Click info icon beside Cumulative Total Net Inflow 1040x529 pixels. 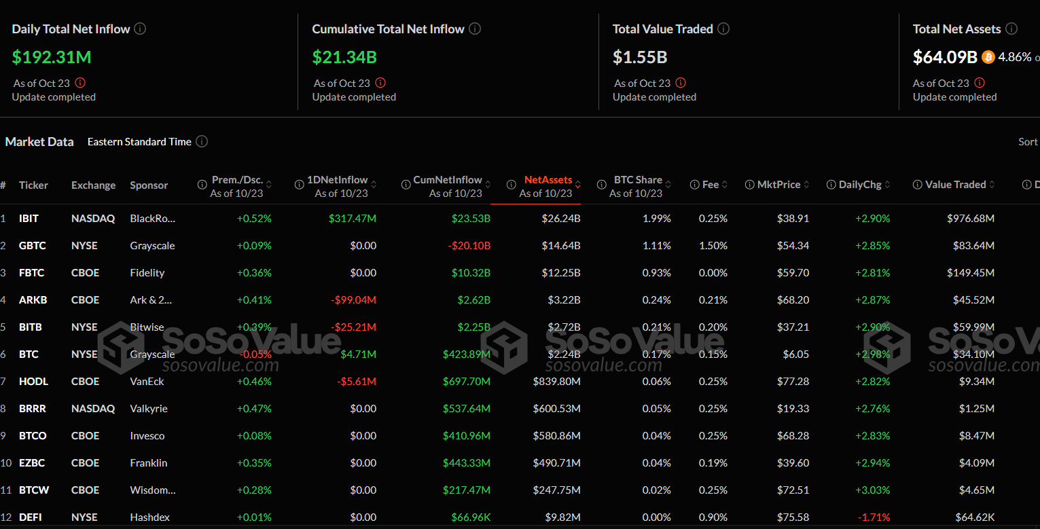coord(475,29)
